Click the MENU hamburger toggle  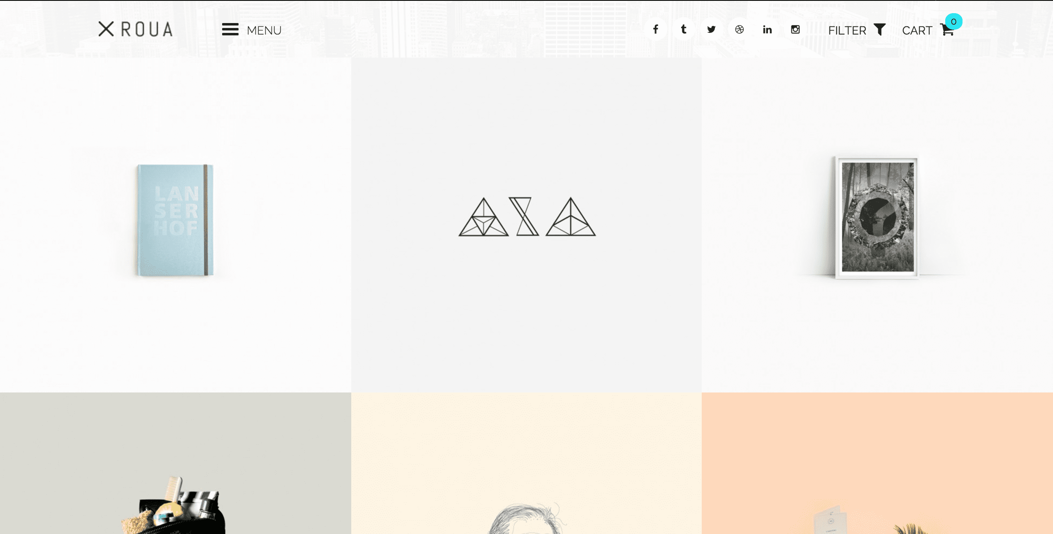pyautogui.click(x=230, y=30)
